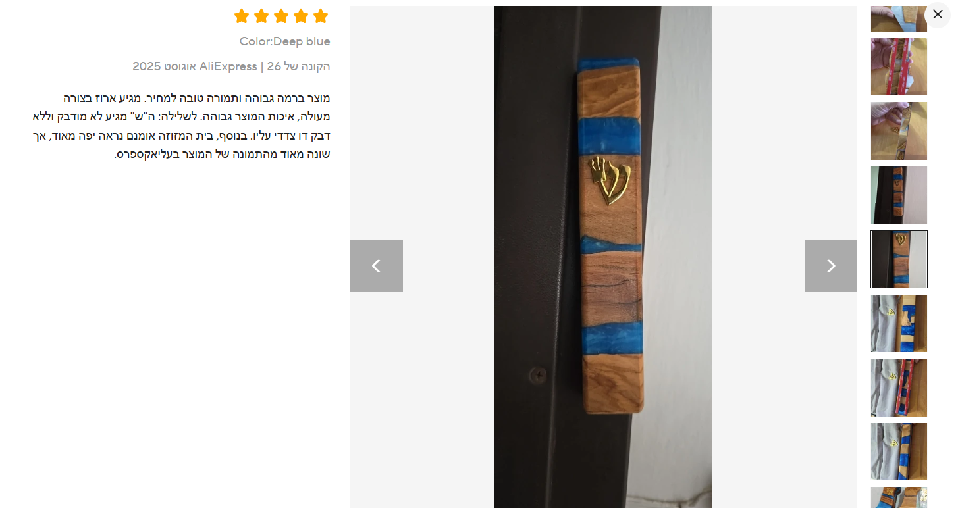Go to the previous review photo
Viewport: 958px width, 508px height.
click(377, 266)
